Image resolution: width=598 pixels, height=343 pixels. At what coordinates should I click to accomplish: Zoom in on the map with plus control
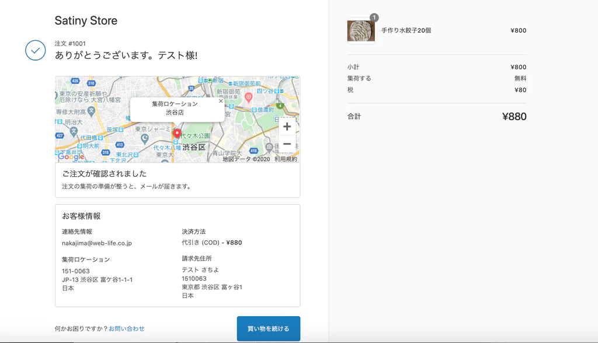[x=286, y=126]
